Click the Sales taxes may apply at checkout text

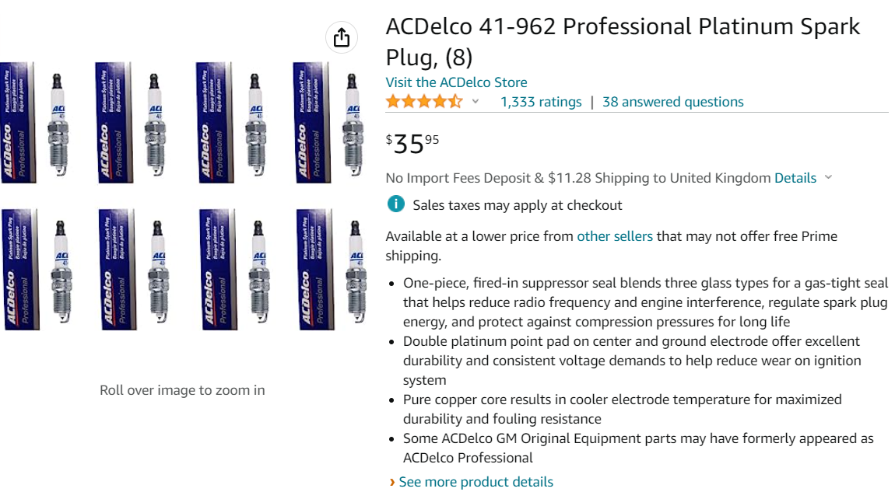518,205
